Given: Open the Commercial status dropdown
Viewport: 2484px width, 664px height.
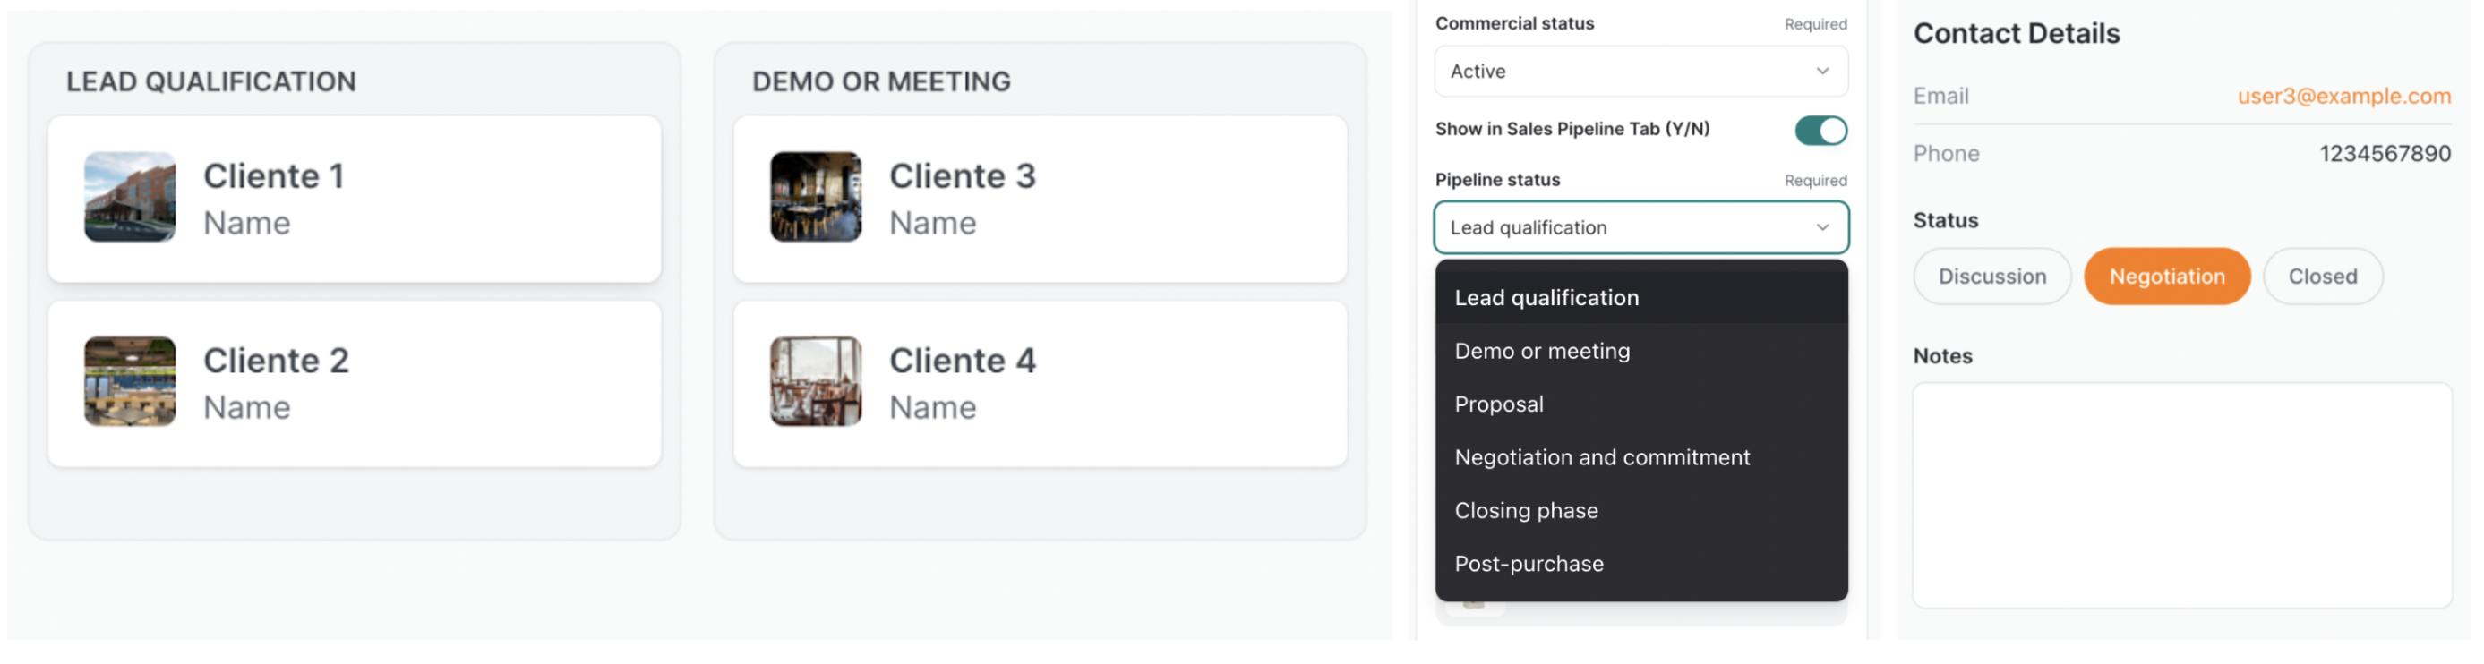Looking at the screenshot, I should 1640,72.
